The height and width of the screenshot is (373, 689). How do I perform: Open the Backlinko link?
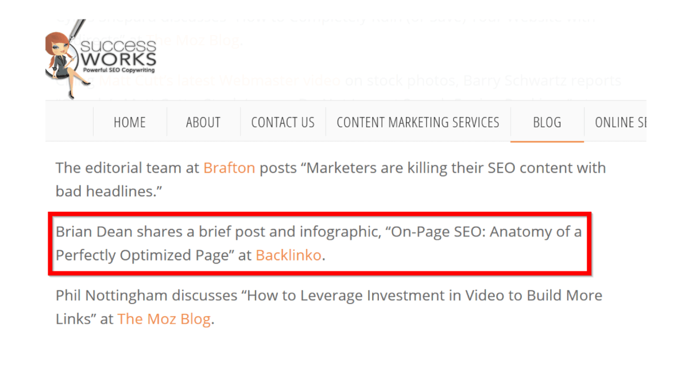(288, 255)
